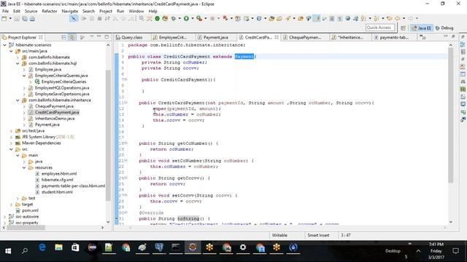Click the Windows Start button
467x262 pixels.
(x=8, y=251)
